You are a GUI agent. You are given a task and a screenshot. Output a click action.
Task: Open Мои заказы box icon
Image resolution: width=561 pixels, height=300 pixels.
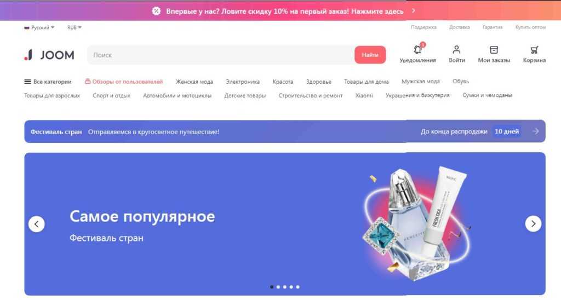pos(494,50)
